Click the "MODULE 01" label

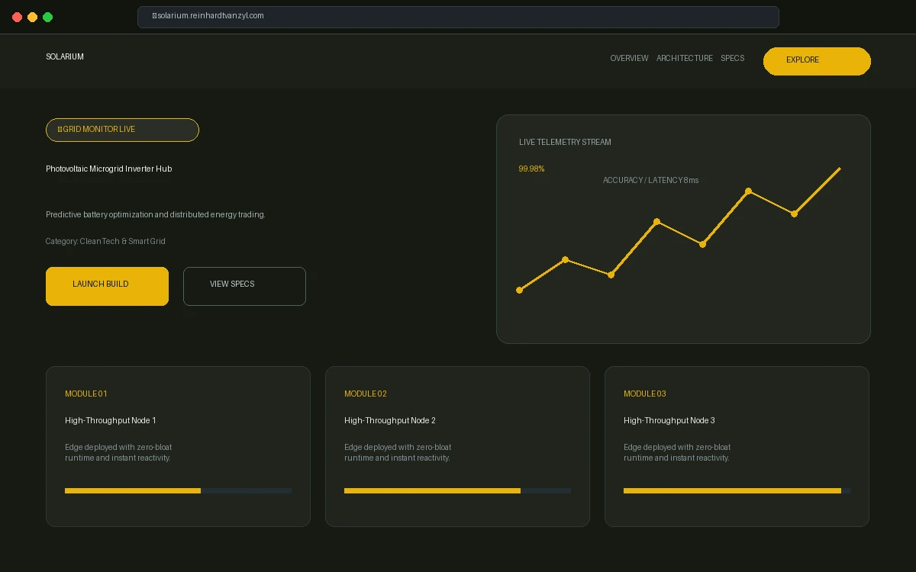point(85,394)
